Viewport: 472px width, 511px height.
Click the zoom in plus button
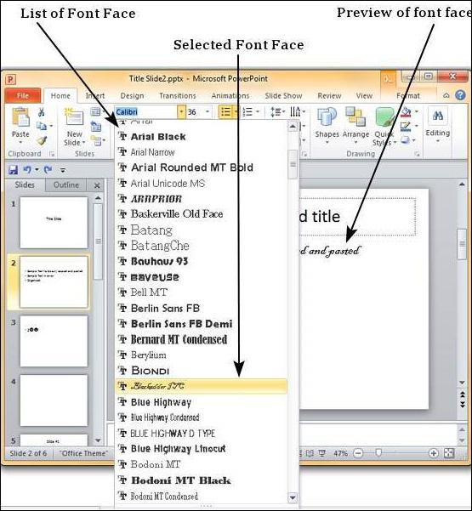click(x=433, y=453)
